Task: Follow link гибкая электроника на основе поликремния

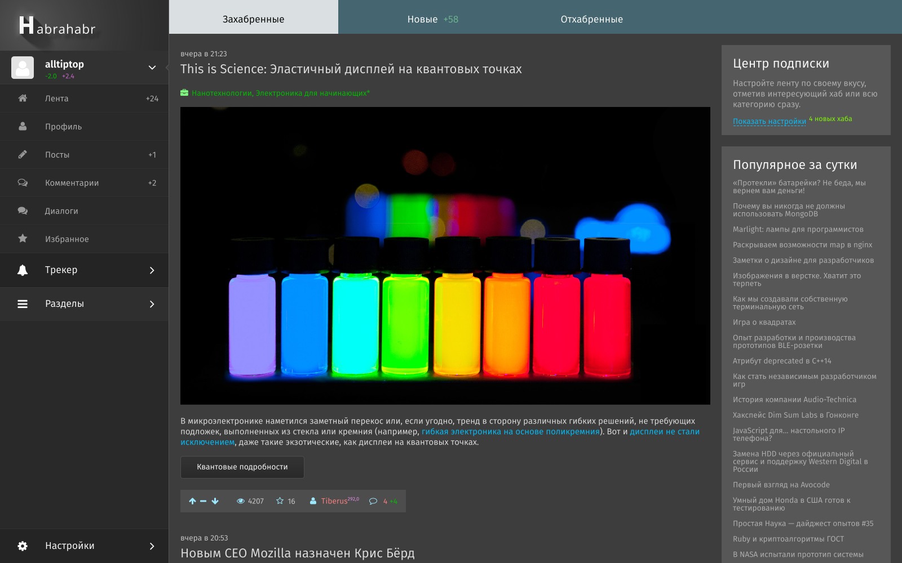Action: click(511, 432)
